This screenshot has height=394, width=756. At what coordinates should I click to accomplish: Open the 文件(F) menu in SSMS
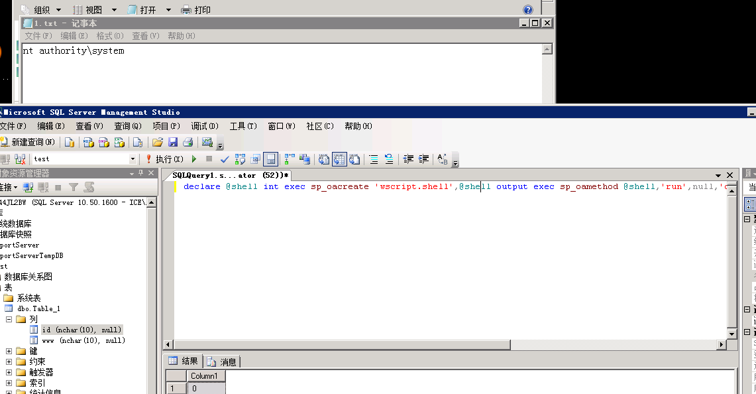13,126
